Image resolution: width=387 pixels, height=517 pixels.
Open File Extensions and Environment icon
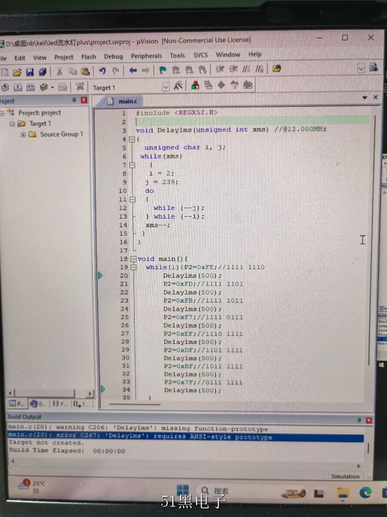pyautogui.click(x=195, y=85)
